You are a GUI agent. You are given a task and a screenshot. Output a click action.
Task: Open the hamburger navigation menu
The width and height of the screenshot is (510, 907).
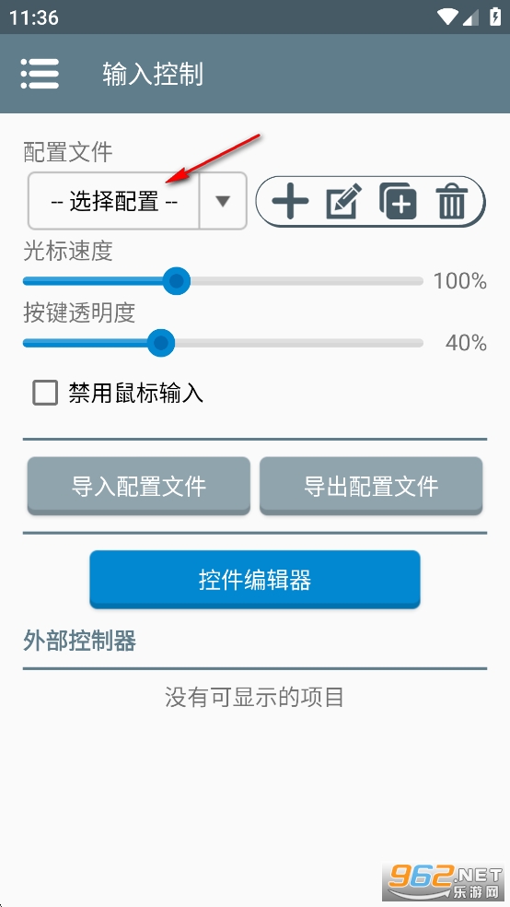40,74
